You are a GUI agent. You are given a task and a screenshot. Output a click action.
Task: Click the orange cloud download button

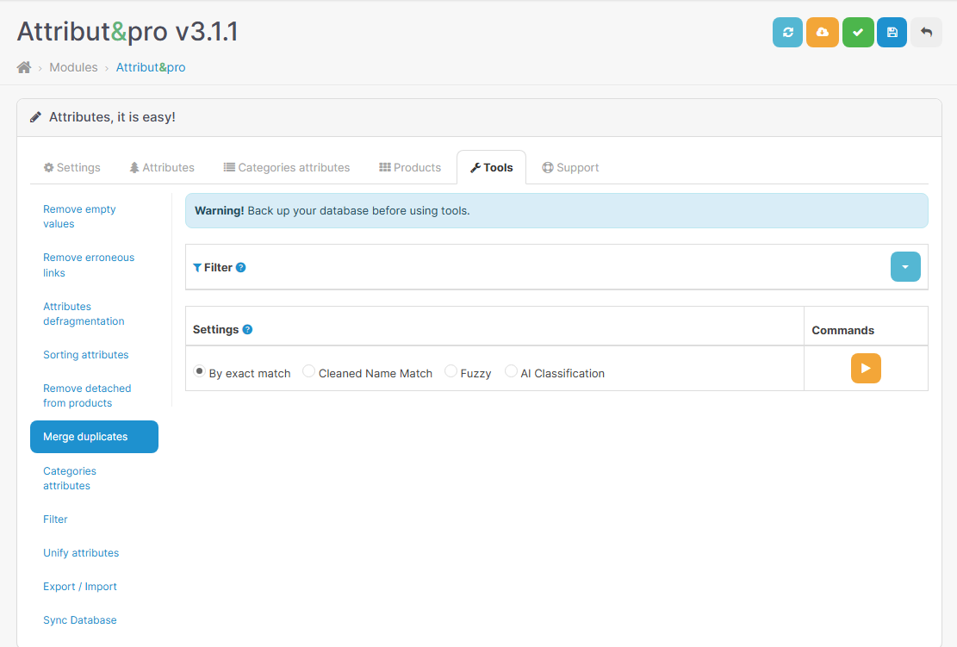(822, 33)
